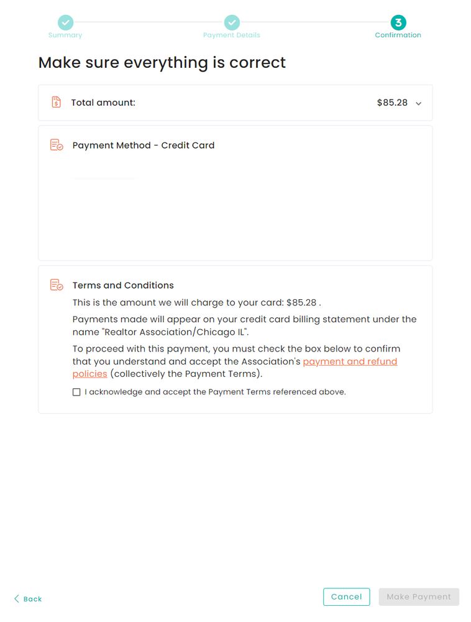The width and height of the screenshot is (471, 622).
Task: Click the Make Payment button
Action: tap(419, 596)
